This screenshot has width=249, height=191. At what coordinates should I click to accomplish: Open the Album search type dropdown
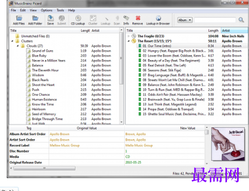pos(185,20)
